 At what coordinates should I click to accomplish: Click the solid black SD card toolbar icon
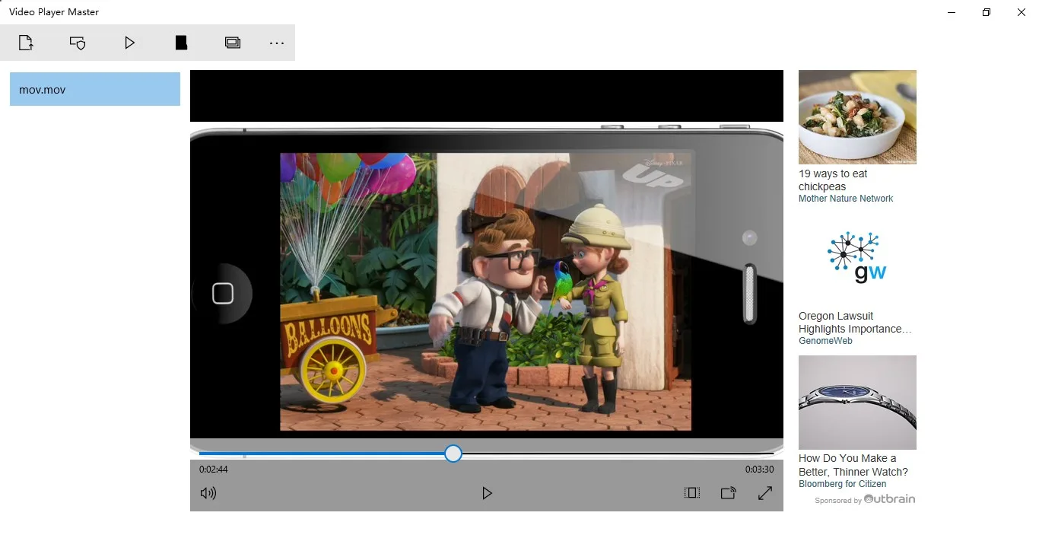tap(181, 43)
